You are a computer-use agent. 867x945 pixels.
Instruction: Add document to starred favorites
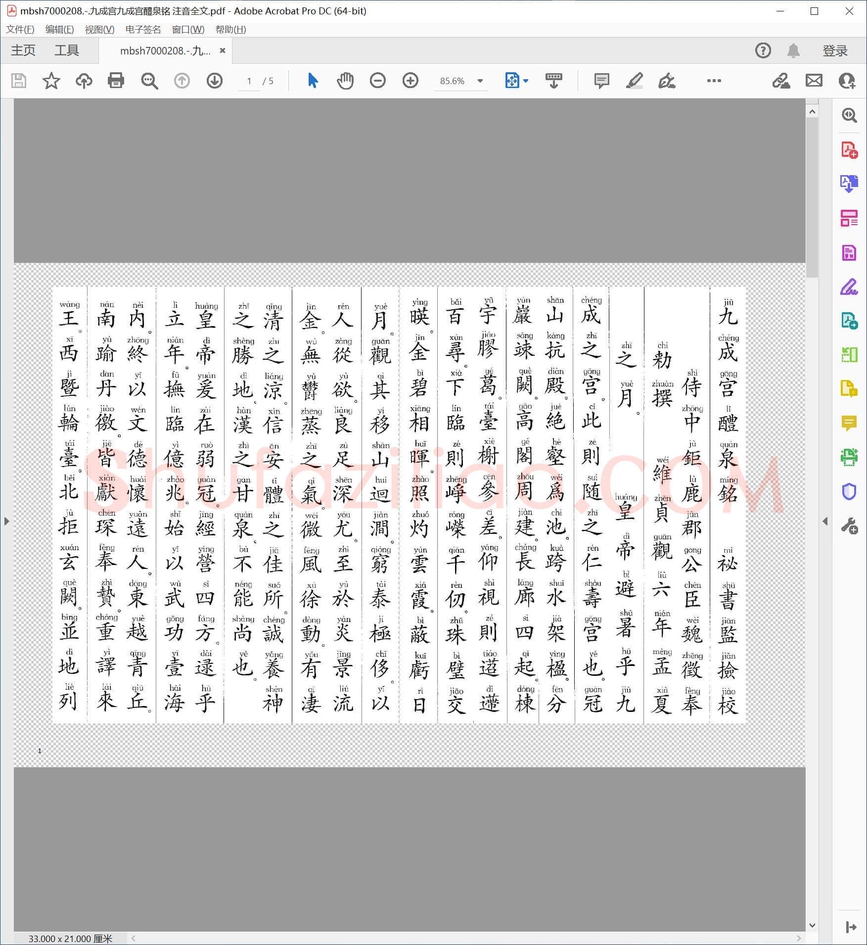(51, 81)
